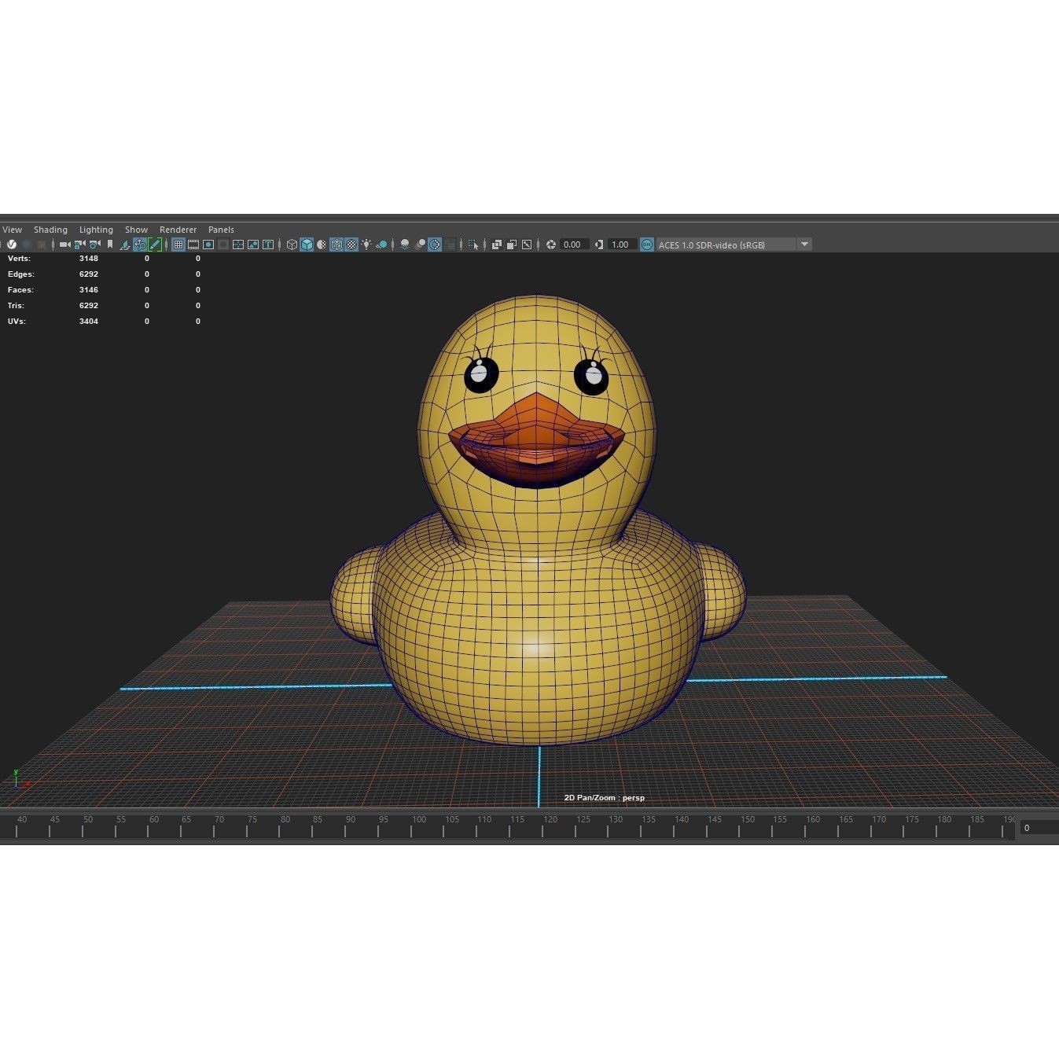Open the Renderer menu
The height and width of the screenshot is (1059, 1059).
(x=178, y=230)
